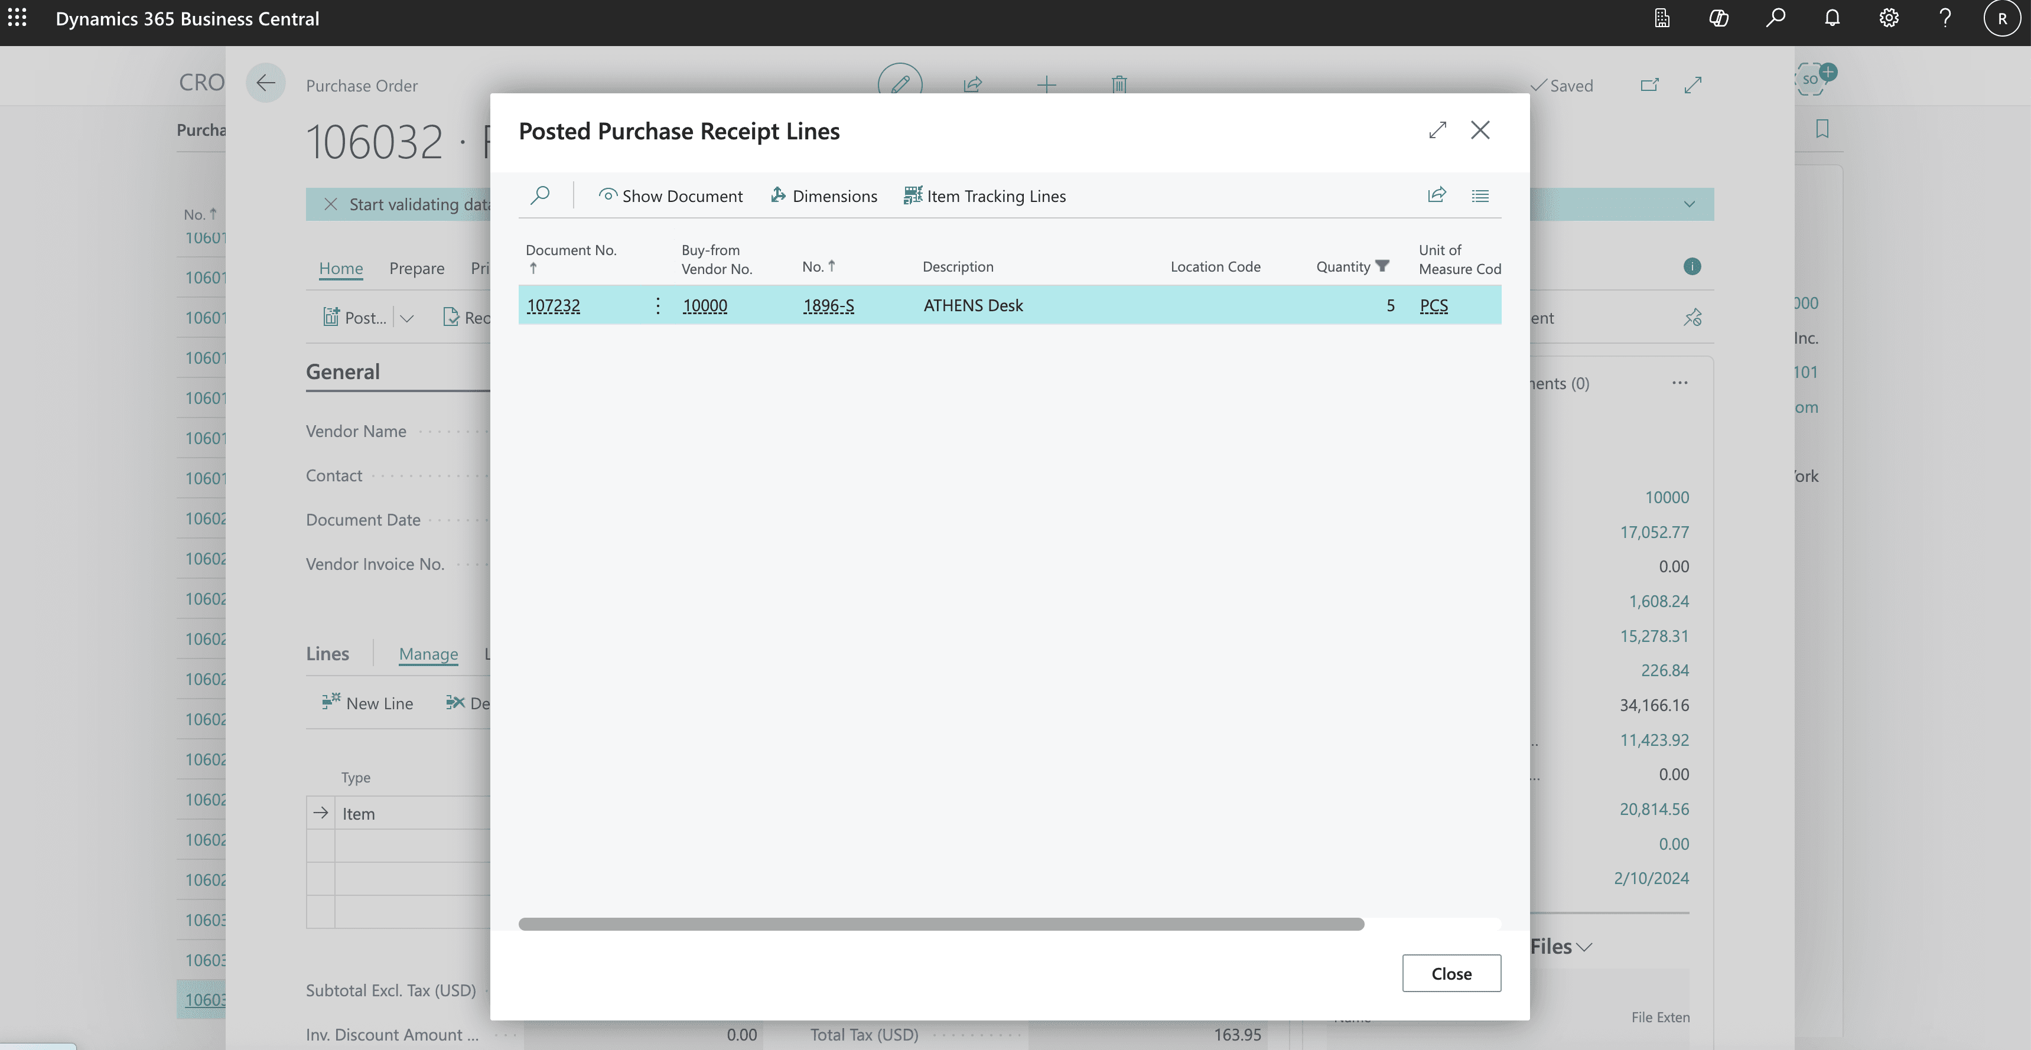Click the plus icon to create new order
The width and height of the screenshot is (2031, 1050).
(x=1046, y=84)
